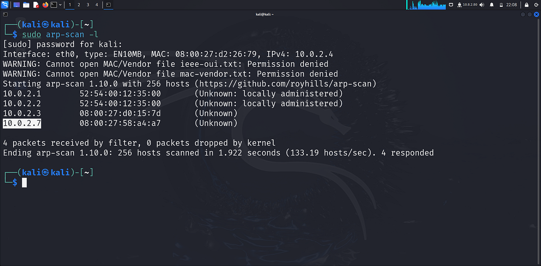The width and height of the screenshot is (541, 266).
Task: Mute the system volume icon
Action: (x=481, y=5)
